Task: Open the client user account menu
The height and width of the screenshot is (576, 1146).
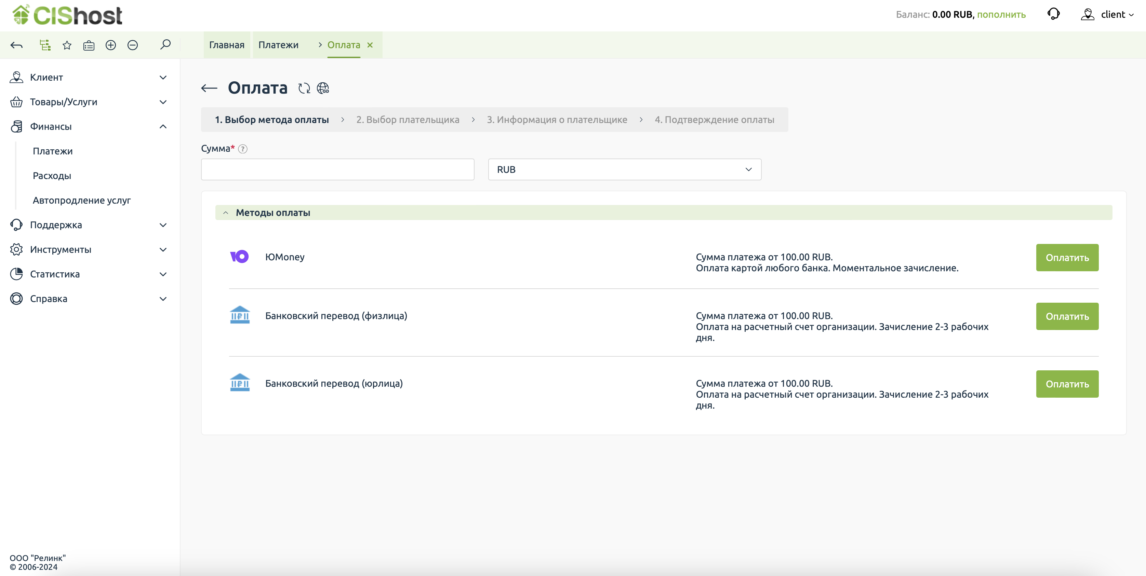Action: 1108,14
